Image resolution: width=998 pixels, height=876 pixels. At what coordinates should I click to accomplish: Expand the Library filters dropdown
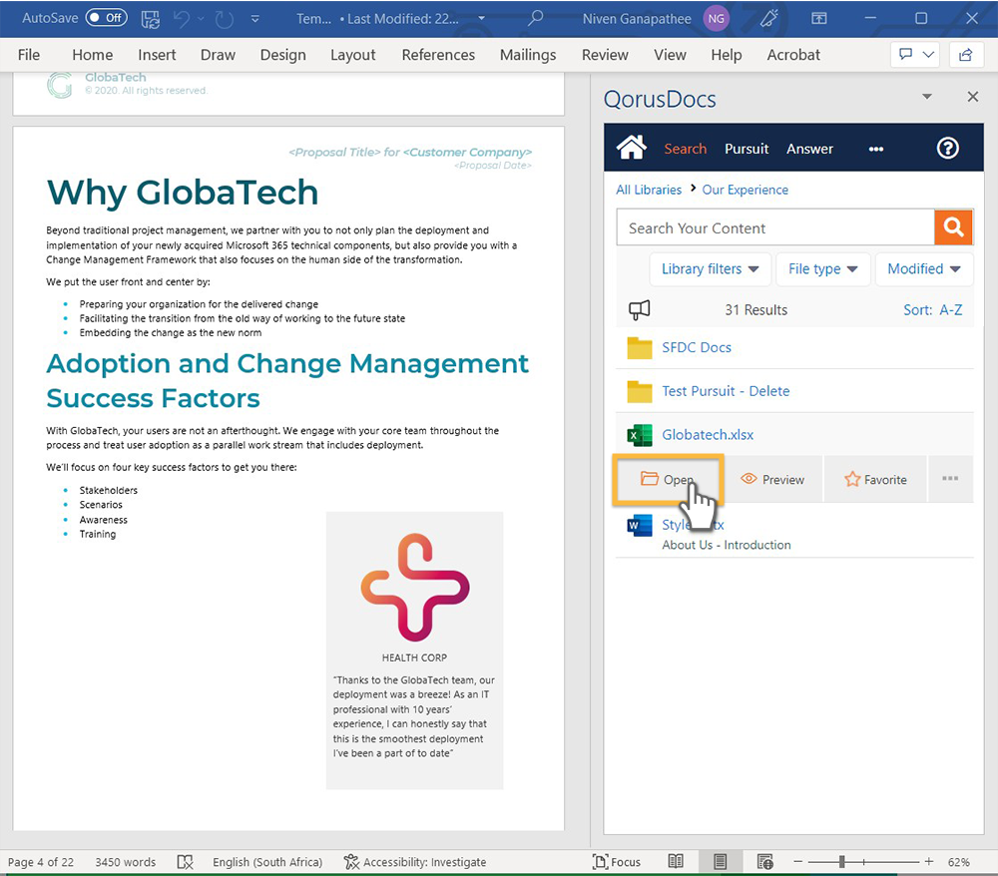point(711,269)
